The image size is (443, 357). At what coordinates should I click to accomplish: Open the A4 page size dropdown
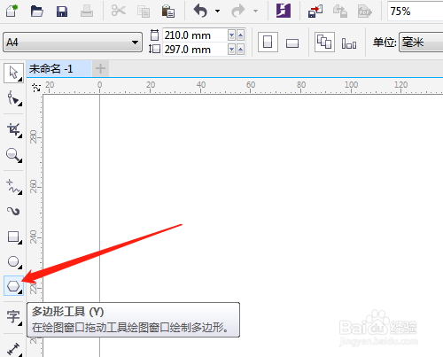(73, 43)
